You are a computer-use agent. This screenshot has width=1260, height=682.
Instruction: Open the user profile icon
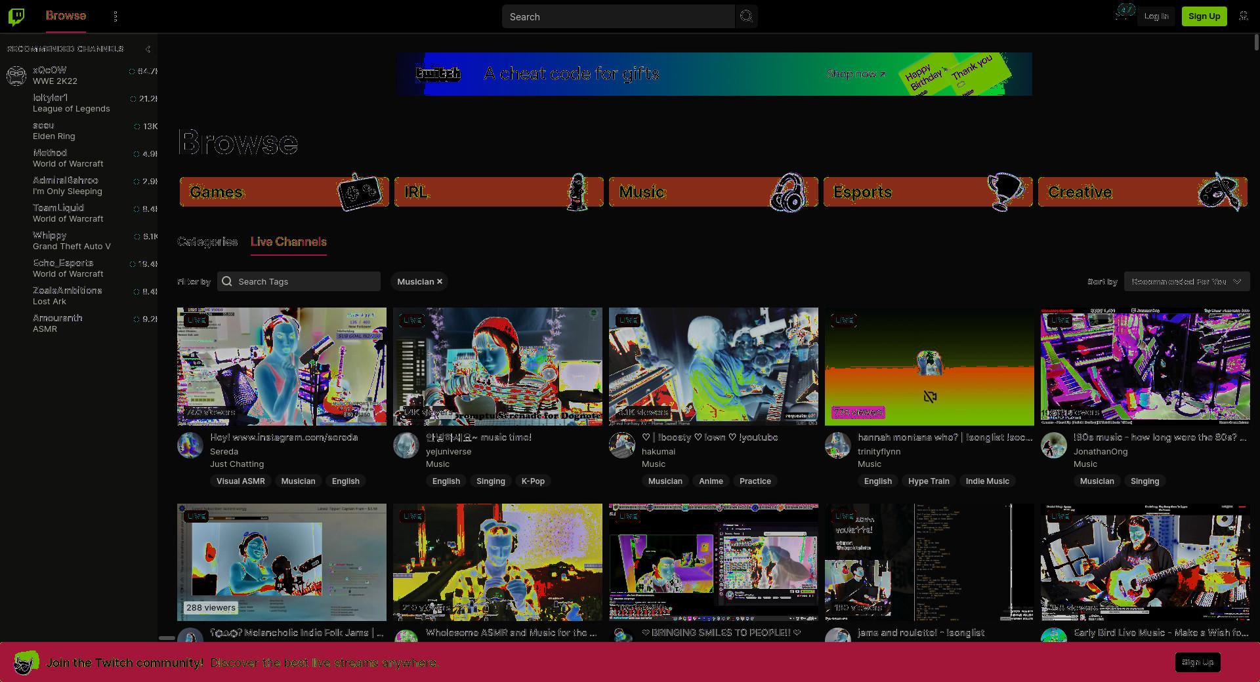point(1244,16)
